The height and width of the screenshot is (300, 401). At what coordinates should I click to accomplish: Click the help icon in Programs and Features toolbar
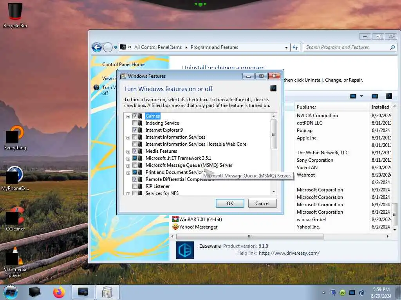coord(388,96)
